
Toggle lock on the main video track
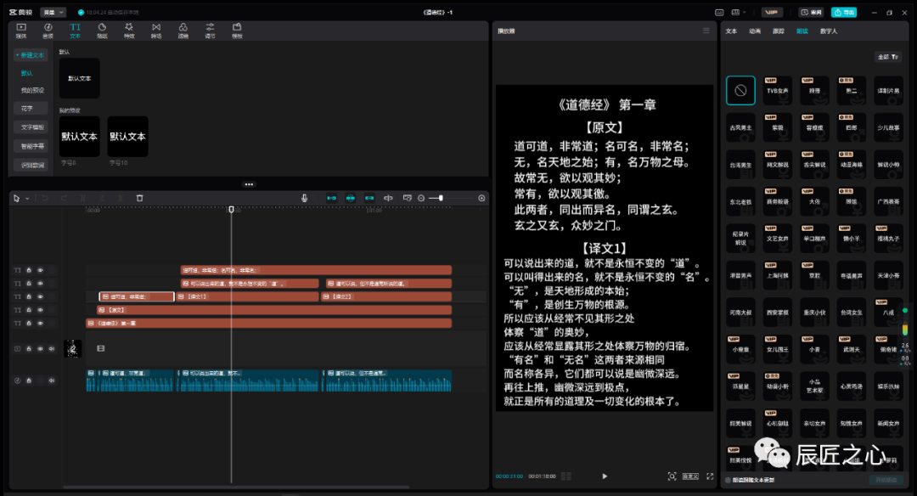point(28,349)
